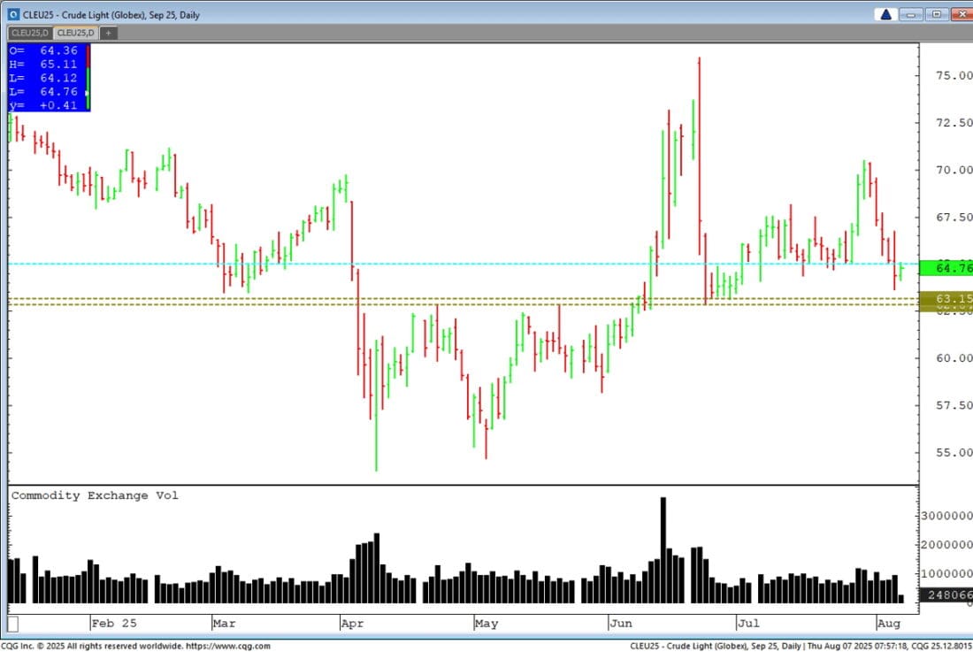Add a new chart tab with plus button

coord(108,33)
